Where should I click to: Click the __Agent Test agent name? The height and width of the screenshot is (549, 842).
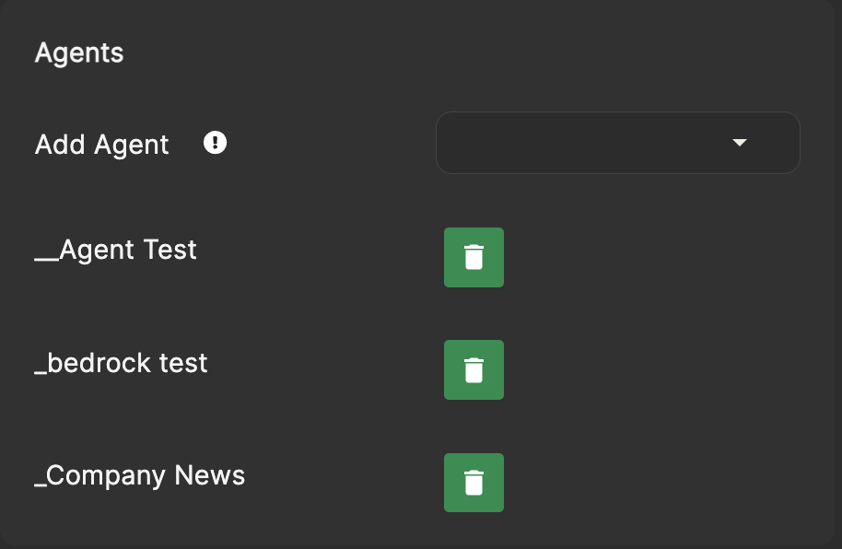pyautogui.click(x=116, y=250)
